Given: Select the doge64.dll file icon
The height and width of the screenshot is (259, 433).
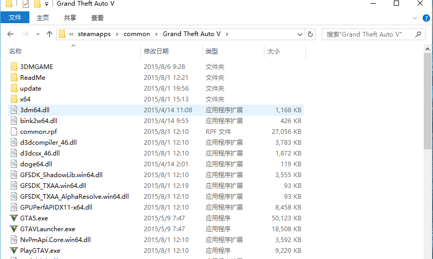Looking at the screenshot, I should 14,164.
